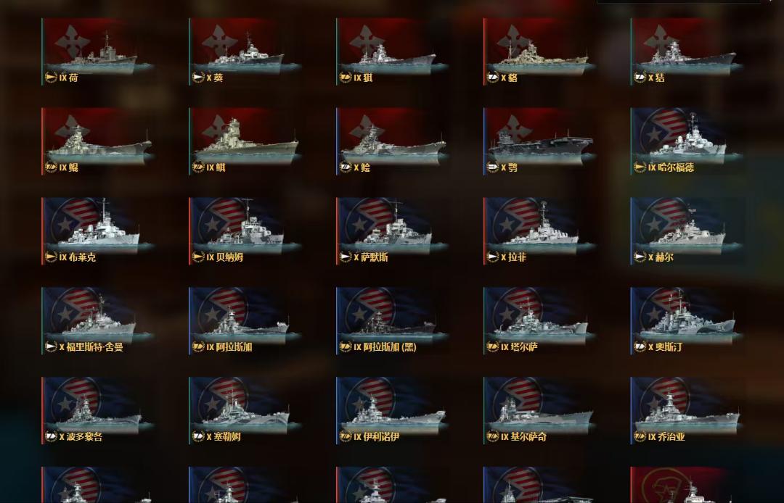Click destroyer icon beside X 萨默斯
Image resolution: width=784 pixels, height=503 pixels.
coord(346,257)
